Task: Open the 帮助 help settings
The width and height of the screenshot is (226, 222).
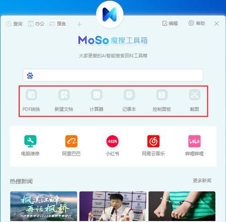Action: [x=197, y=23]
